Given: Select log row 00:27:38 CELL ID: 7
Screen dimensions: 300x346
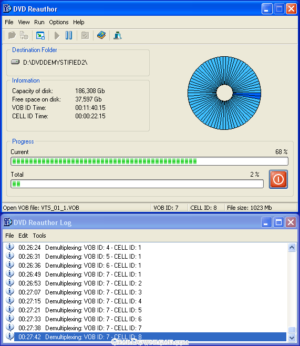Looking at the screenshot, I should pyautogui.click(x=150, y=328).
